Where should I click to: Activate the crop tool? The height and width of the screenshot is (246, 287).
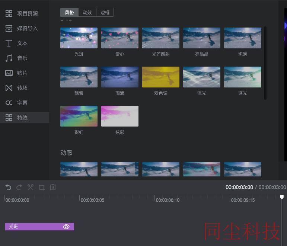(x=42, y=187)
